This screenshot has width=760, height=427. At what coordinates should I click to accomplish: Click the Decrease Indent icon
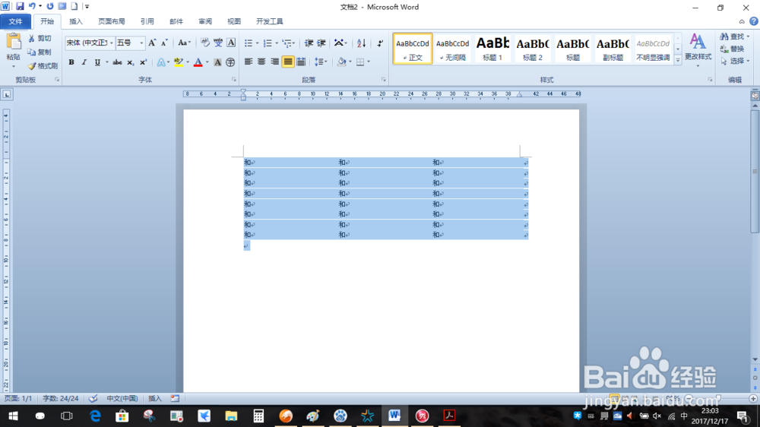click(309, 43)
